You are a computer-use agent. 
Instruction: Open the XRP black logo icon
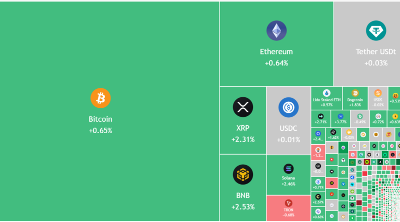(243, 107)
